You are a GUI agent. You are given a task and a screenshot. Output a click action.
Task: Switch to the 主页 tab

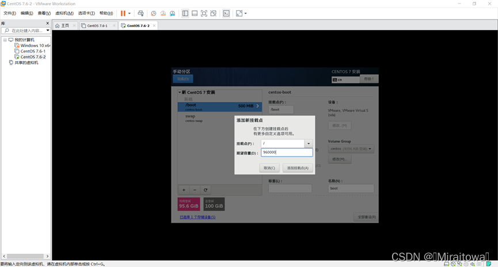(65, 26)
